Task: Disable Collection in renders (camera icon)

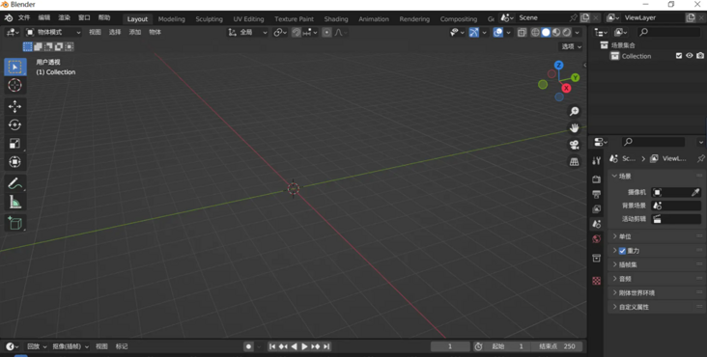Action: [700, 56]
